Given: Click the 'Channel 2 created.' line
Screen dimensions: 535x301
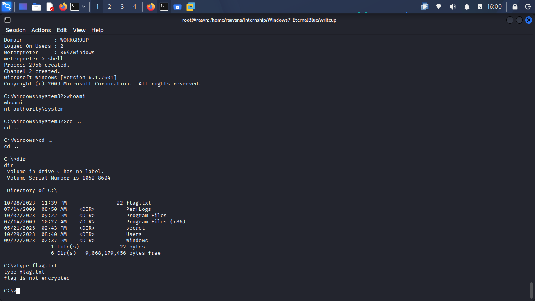Looking at the screenshot, I should click(x=32, y=71).
